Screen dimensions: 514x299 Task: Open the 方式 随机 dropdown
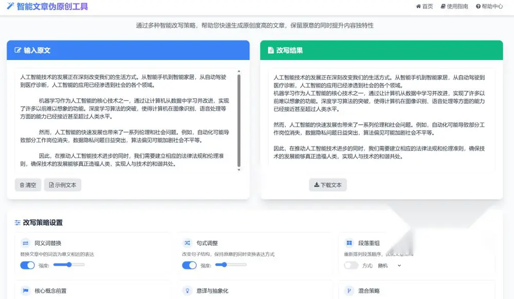(389, 266)
